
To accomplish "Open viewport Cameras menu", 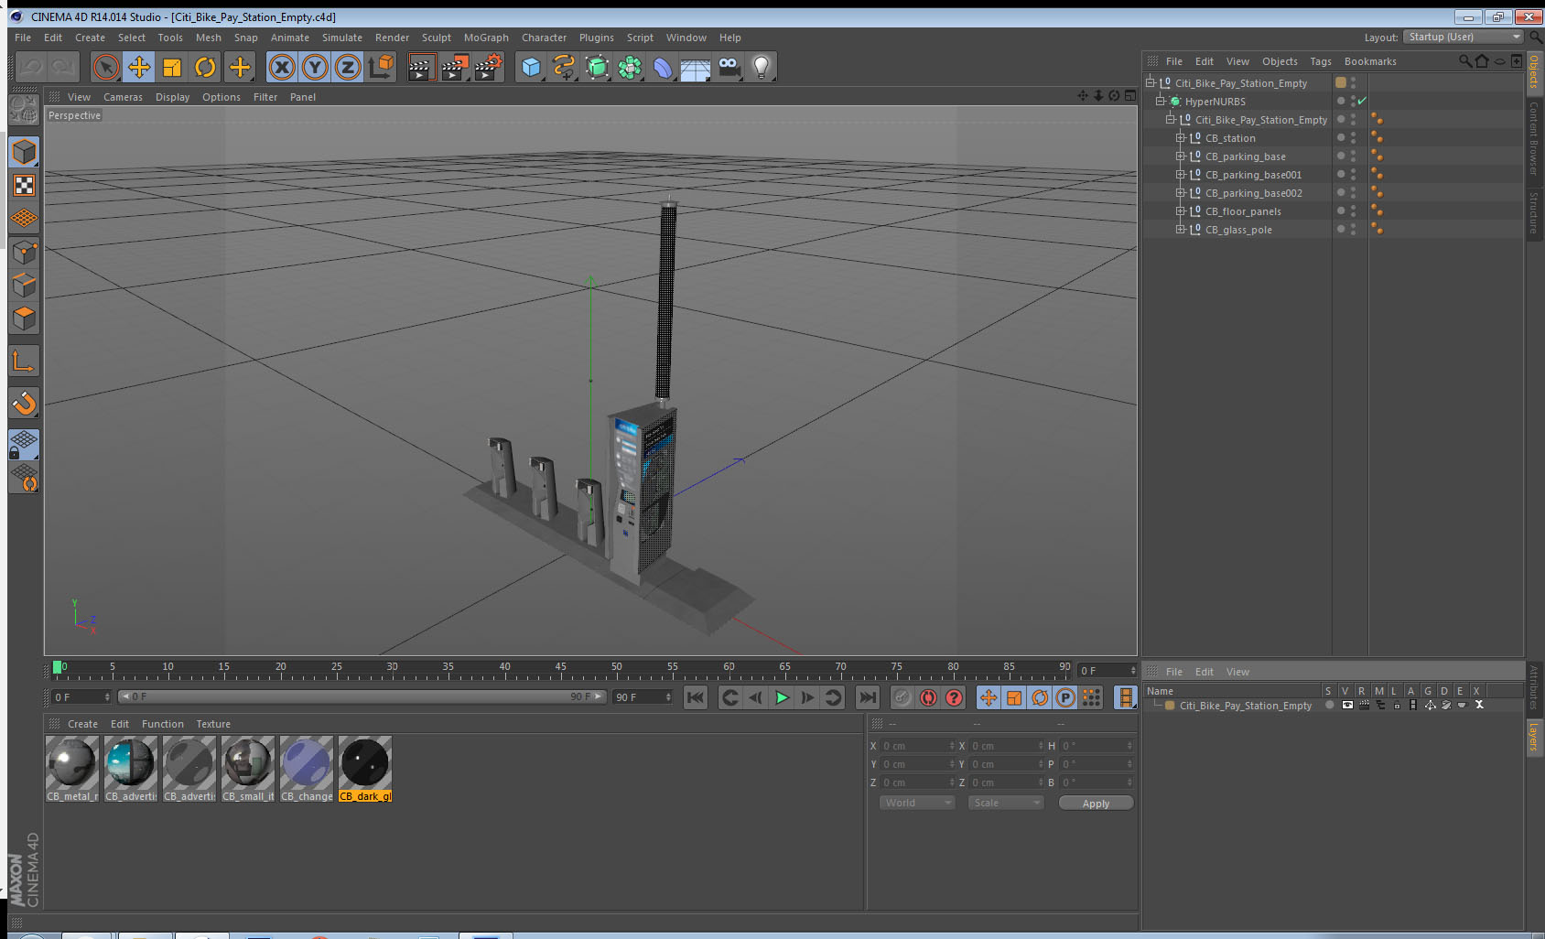I will pos(123,97).
